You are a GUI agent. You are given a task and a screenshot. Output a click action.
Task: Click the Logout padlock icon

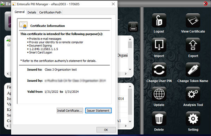159,20
